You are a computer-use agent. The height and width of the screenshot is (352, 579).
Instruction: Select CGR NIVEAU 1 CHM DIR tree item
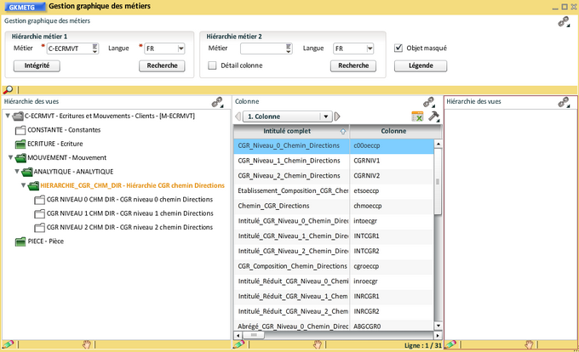[129, 213]
